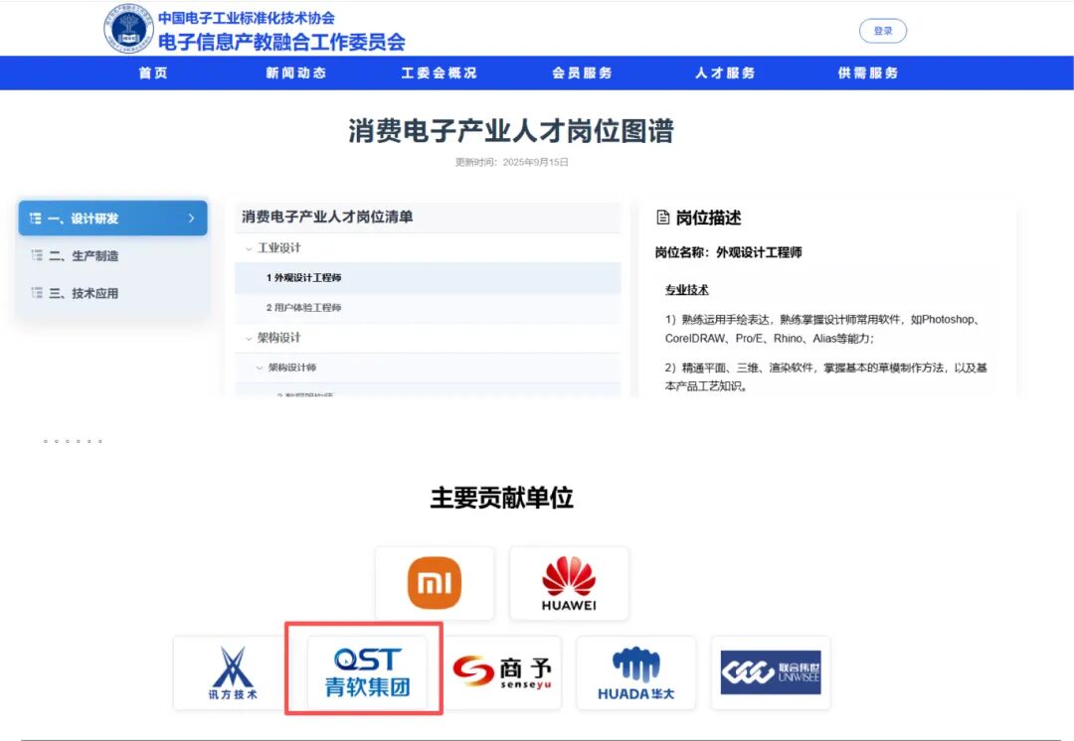Click the association emblem logo in header
The height and width of the screenshot is (741, 1074).
coord(129,29)
